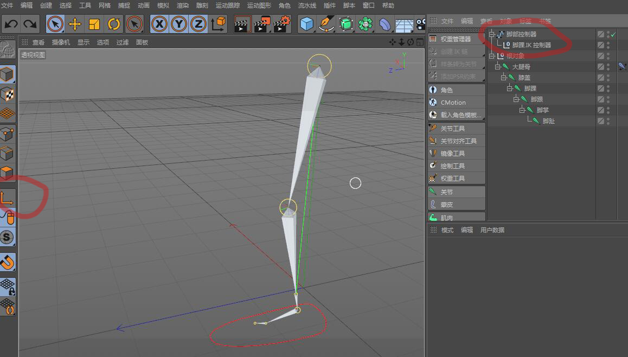
Task: Open Render Settings gear clapperboard
Action: (282, 24)
